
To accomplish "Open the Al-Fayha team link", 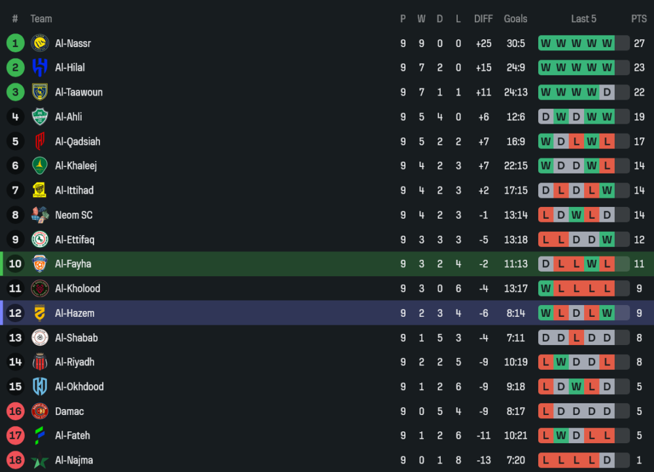I will [x=73, y=264].
